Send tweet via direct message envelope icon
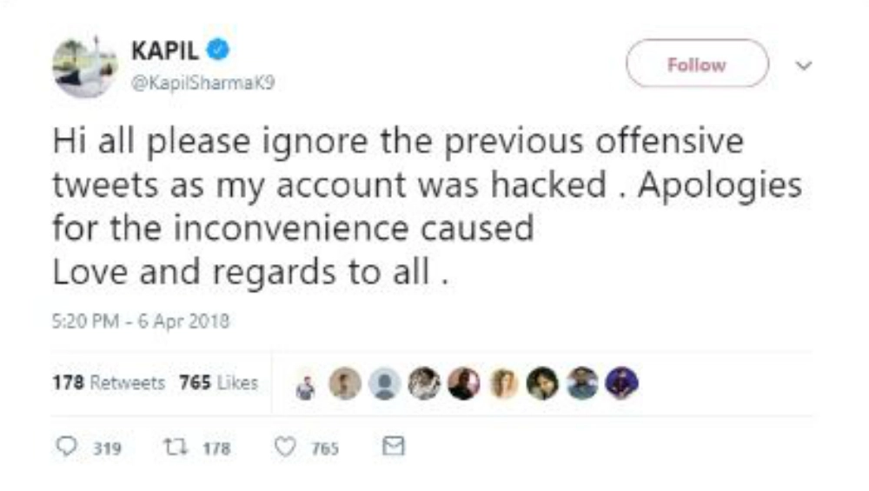Image resolution: width=869 pixels, height=491 pixels. pos(394,447)
